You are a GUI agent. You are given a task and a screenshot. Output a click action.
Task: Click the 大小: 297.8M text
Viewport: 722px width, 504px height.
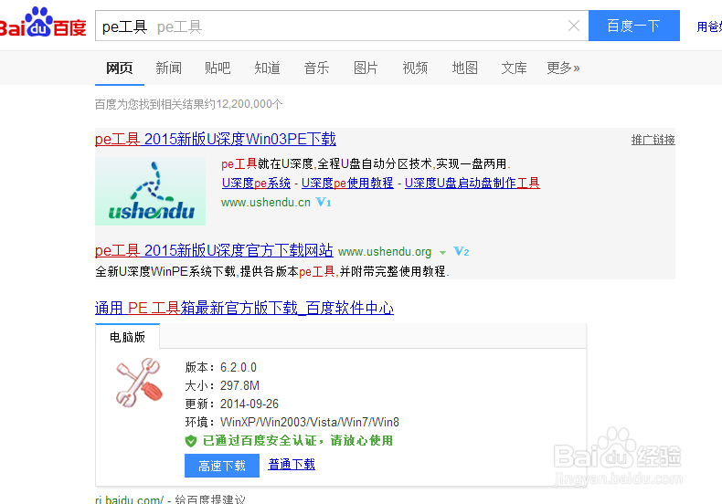tap(222, 386)
